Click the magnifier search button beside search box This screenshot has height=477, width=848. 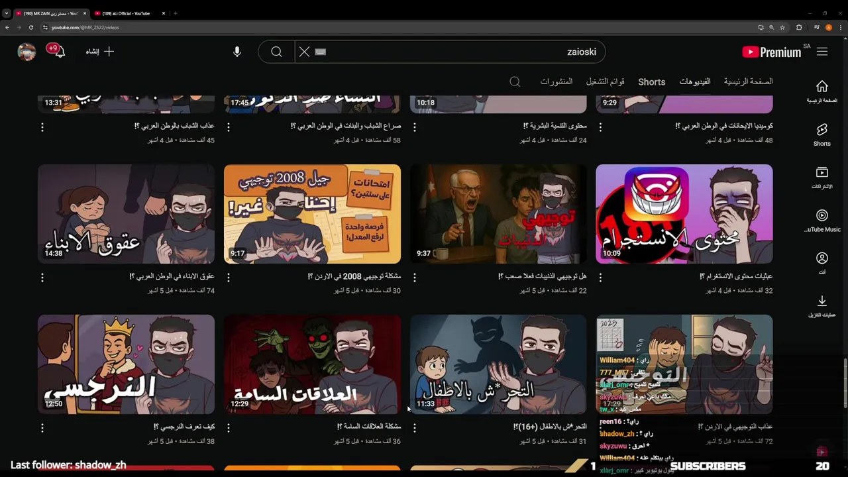276,52
